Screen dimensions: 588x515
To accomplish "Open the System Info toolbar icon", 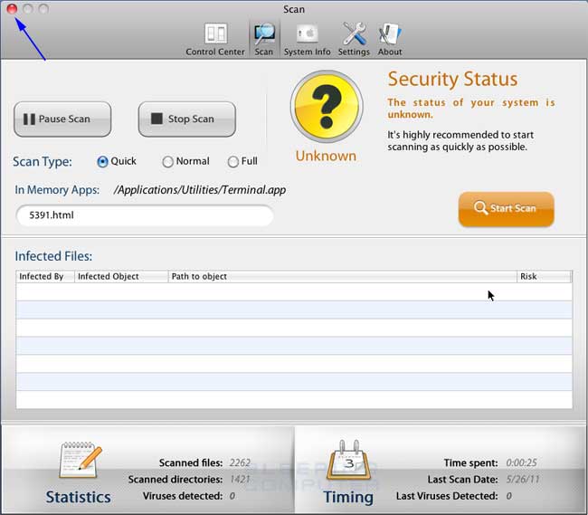I will (x=308, y=39).
